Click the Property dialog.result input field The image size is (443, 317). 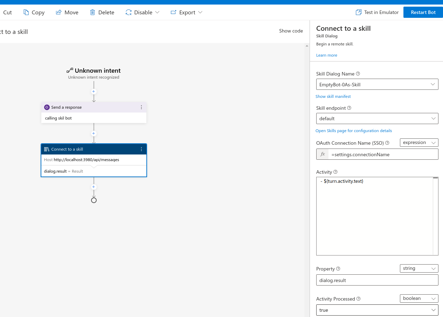[377, 280]
